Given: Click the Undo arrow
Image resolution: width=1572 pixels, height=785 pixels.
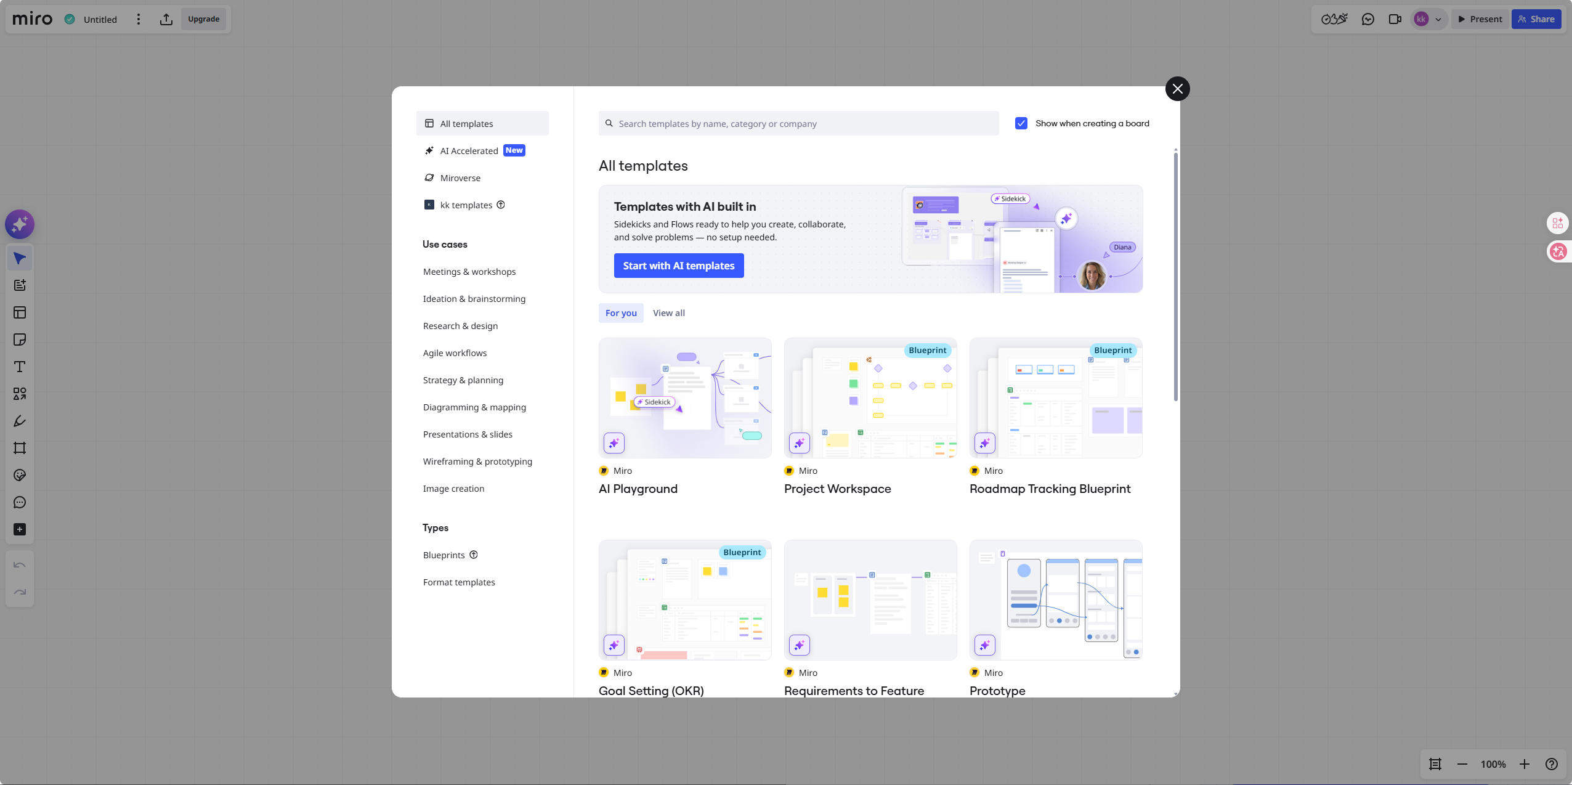Looking at the screenshot, I should (20, 565).
